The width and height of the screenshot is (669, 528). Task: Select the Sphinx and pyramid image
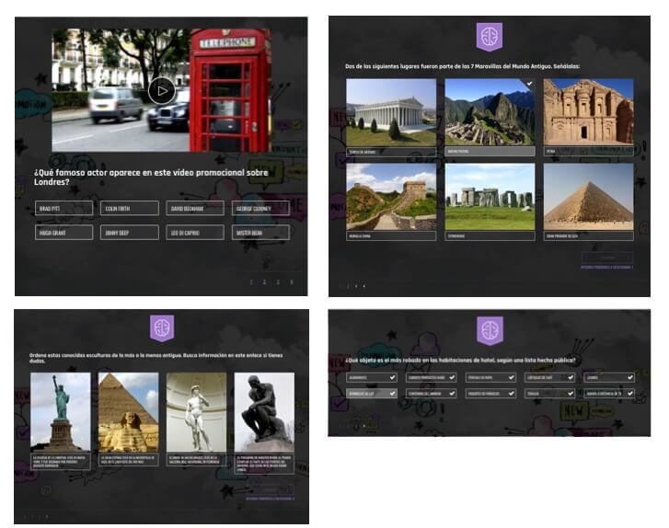point(129,412)
